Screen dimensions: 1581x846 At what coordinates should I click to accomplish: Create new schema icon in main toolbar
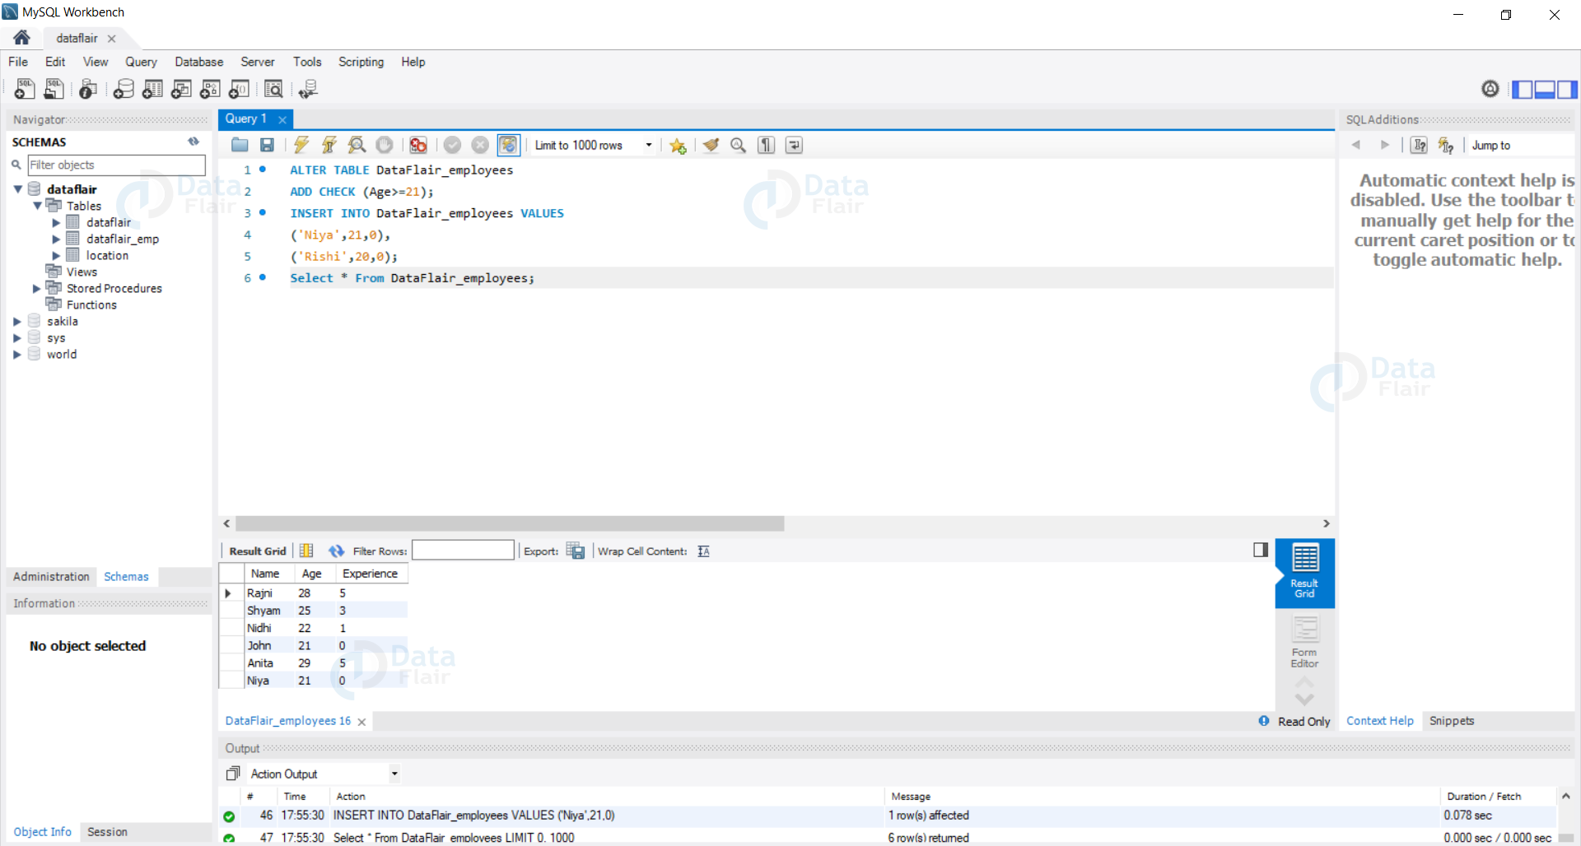124,89
